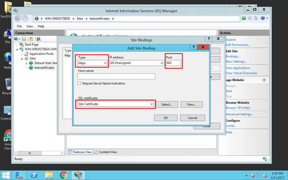Click the system tray show hidden icons arrow
Viewport: 288px width, 180px height.
[247, 175]
